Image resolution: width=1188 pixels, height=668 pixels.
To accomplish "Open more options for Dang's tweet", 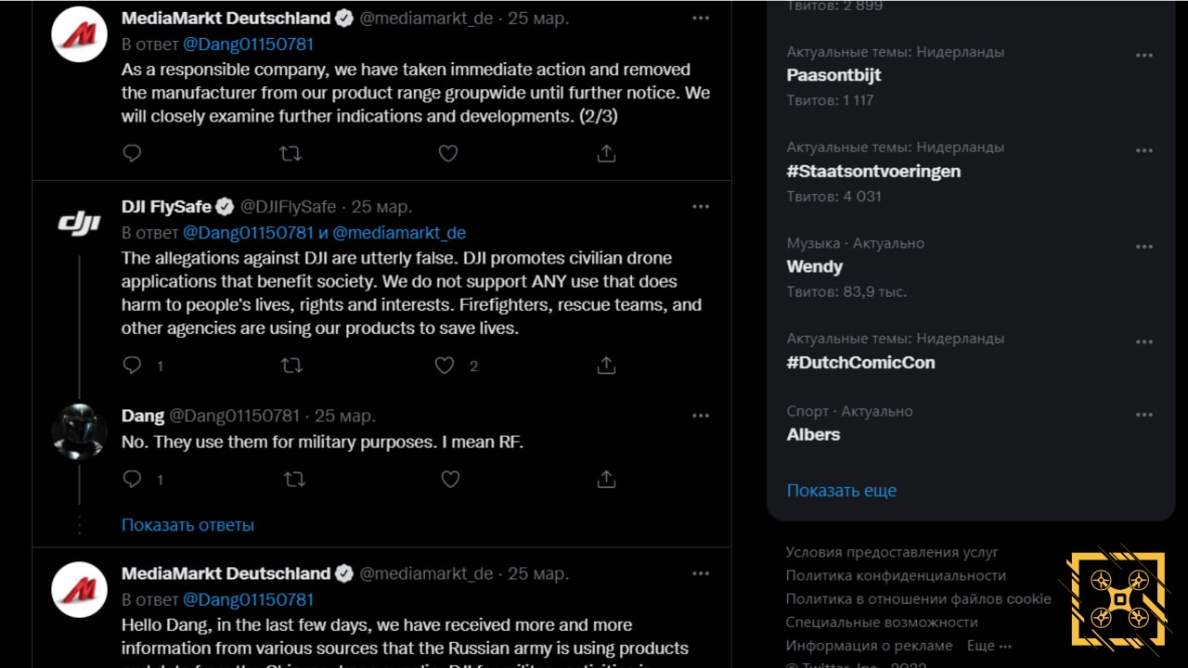I will click(701, 416).
